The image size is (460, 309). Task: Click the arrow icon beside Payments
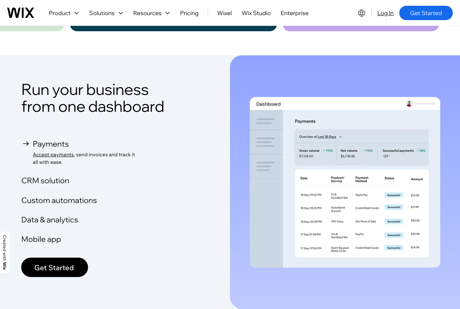click(26, 144)
